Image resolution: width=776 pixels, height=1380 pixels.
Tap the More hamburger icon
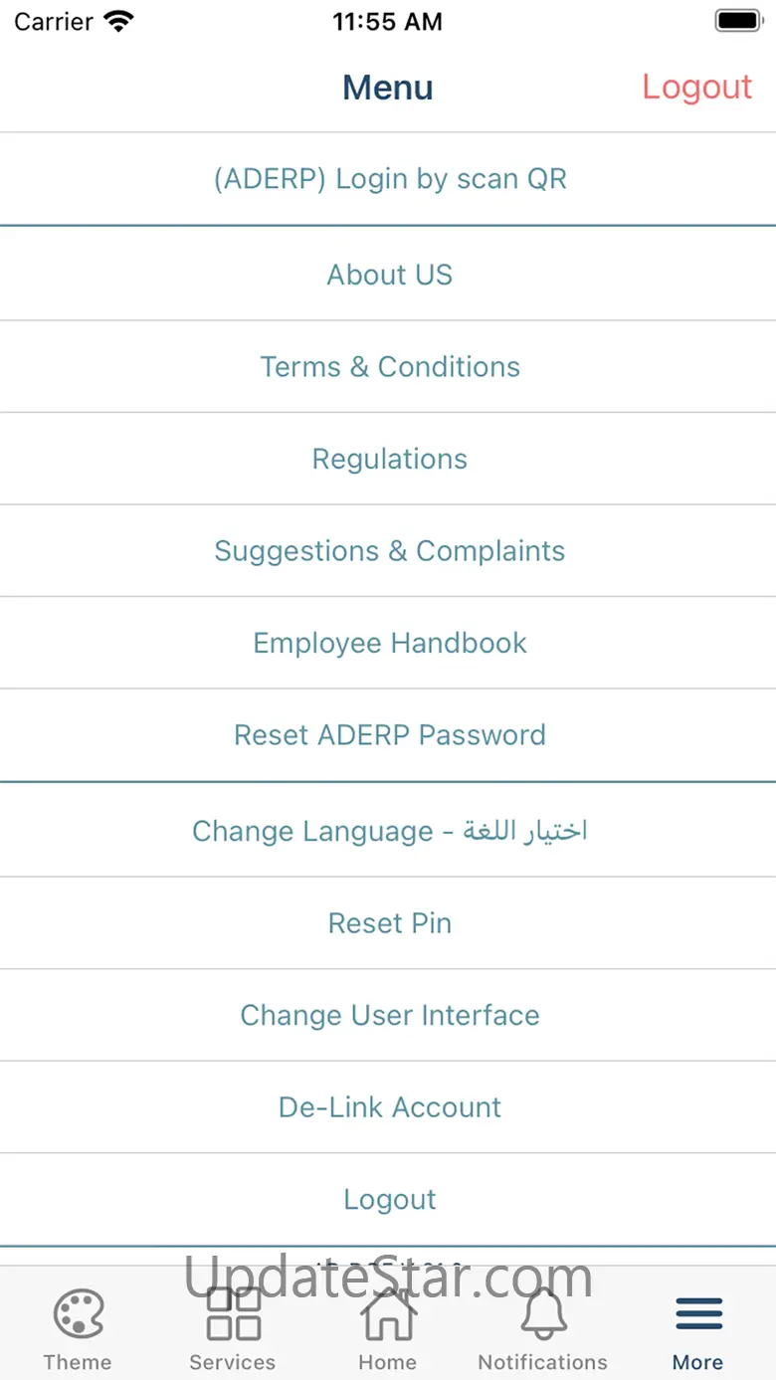(x=698, y=1313)
